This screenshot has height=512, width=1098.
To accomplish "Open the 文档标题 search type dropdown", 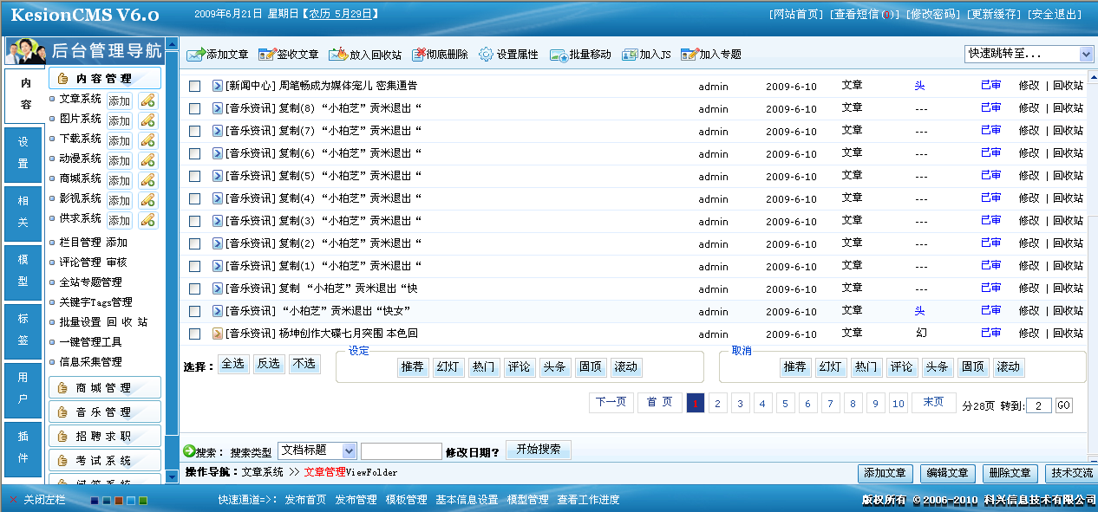I will point(317,450).
